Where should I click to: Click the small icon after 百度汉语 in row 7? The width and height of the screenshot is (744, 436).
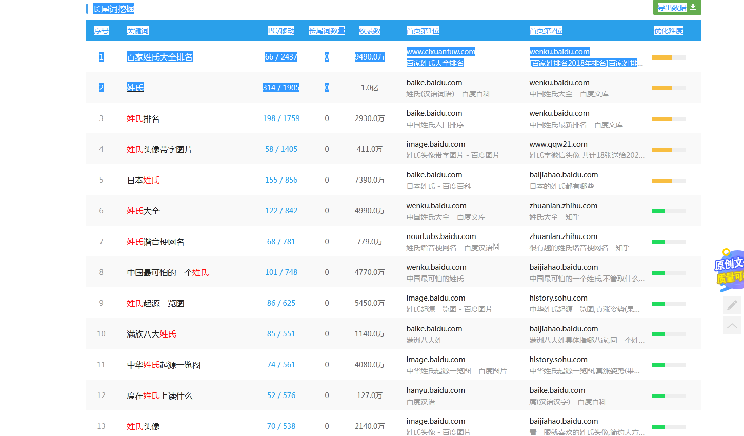pos(496,247)
